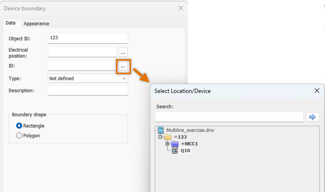Click the yellow =123 folder icon

click(x=168, y=137)
